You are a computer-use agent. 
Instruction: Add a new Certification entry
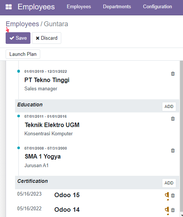pos(169,183)
